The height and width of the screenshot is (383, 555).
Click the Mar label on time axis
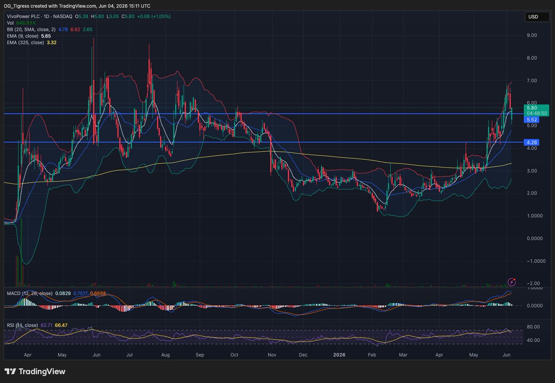click(404, 355)
